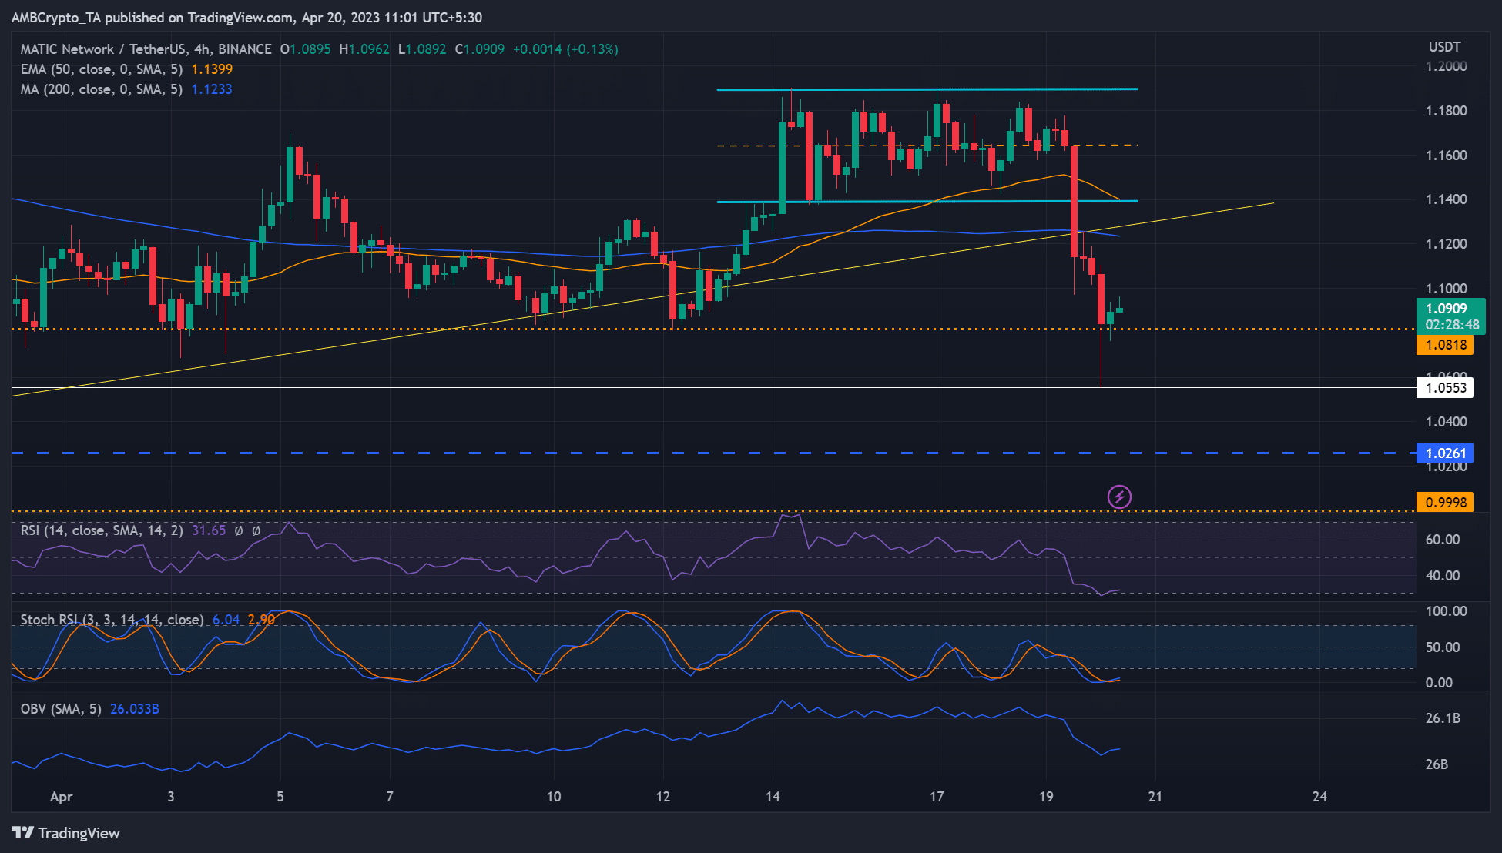Click the AMBCrypto_TA published header text
Image resolution: width=1502 pixels, height=853 pixels.
pos(246,17)
